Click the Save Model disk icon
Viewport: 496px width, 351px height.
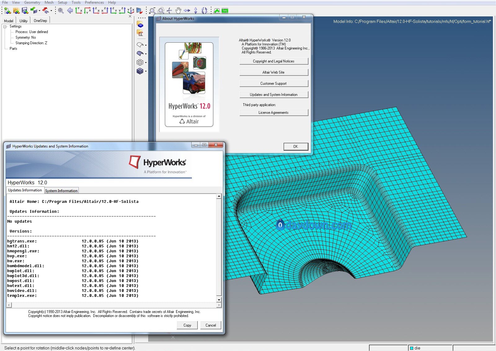click(x=25, y=11)
